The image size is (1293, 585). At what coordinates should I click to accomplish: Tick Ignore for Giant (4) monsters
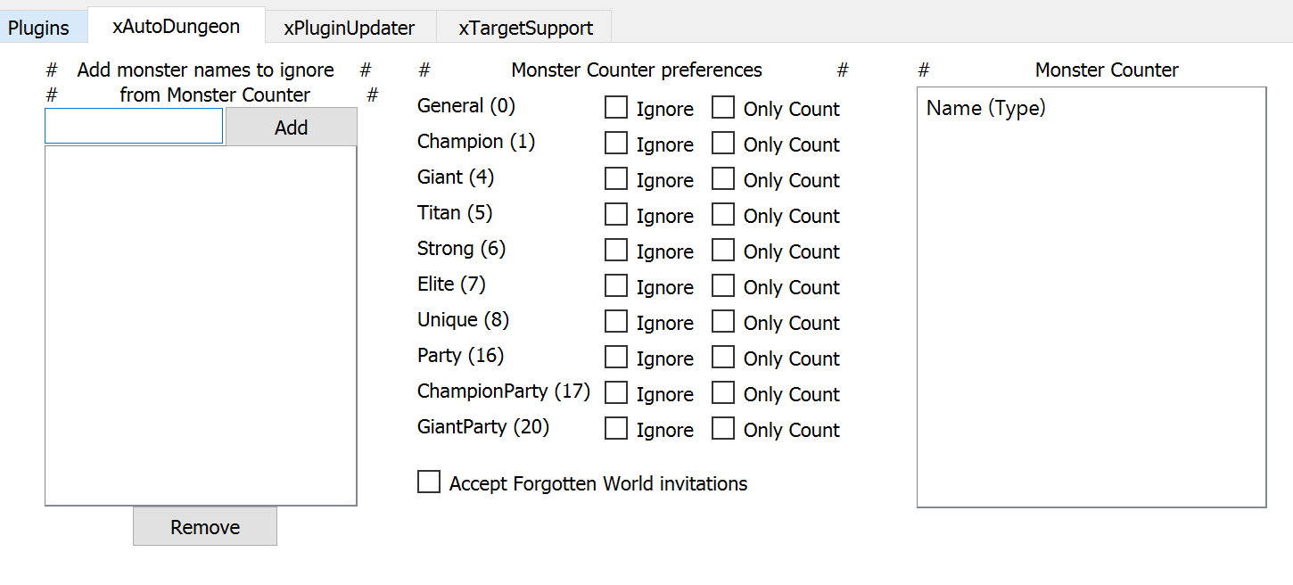tap(616, 179)
